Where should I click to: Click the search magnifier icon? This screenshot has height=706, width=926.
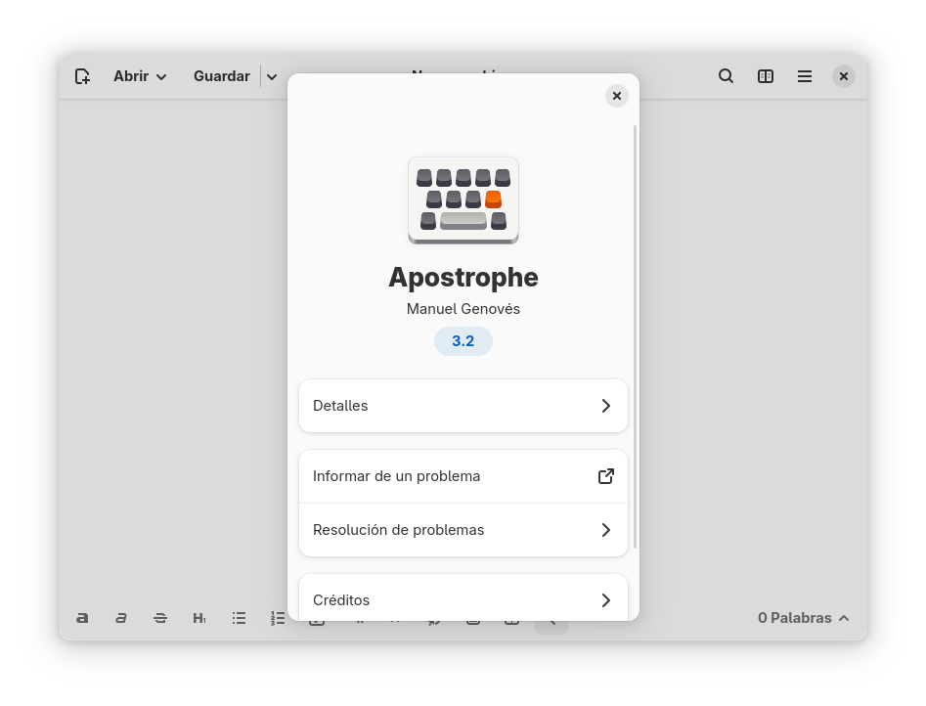(726, 76)
